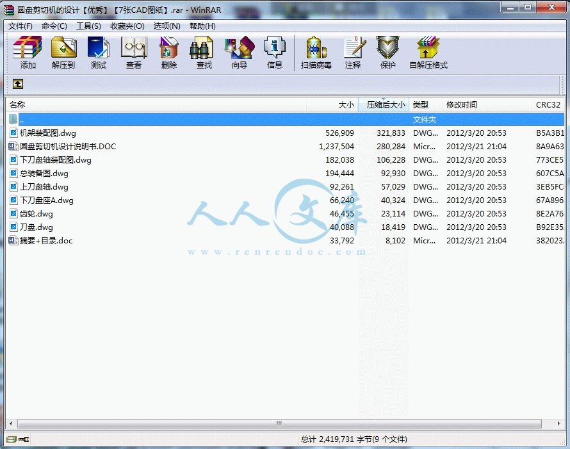The height and width of the screenshot is (449, 570).
Task: Click CRC value B5A3B1 in first file row
Action: (550, 133)
